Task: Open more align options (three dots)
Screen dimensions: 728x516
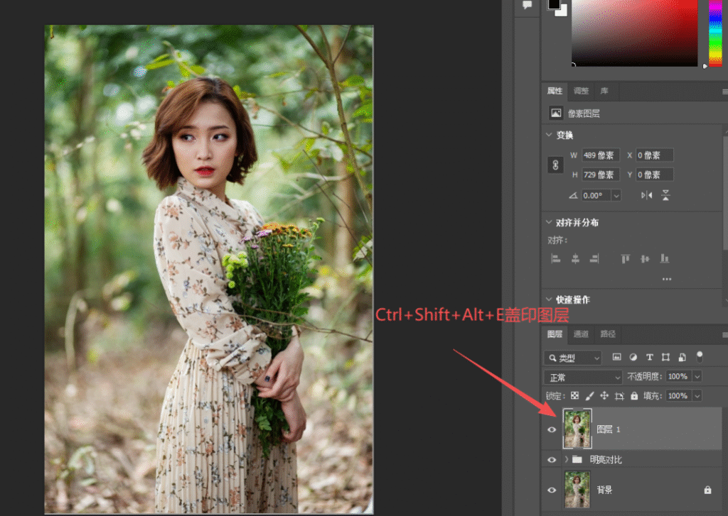Action: pyautogui.click(x=667, y=279)
